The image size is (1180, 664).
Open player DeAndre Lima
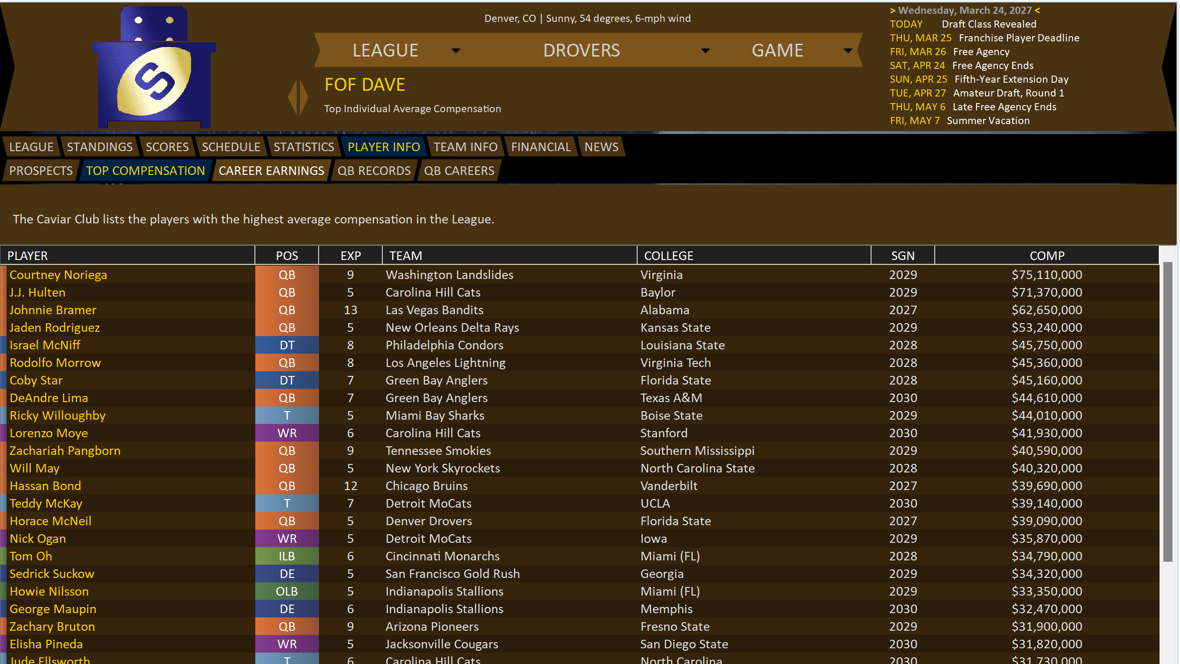click(49, 398)
